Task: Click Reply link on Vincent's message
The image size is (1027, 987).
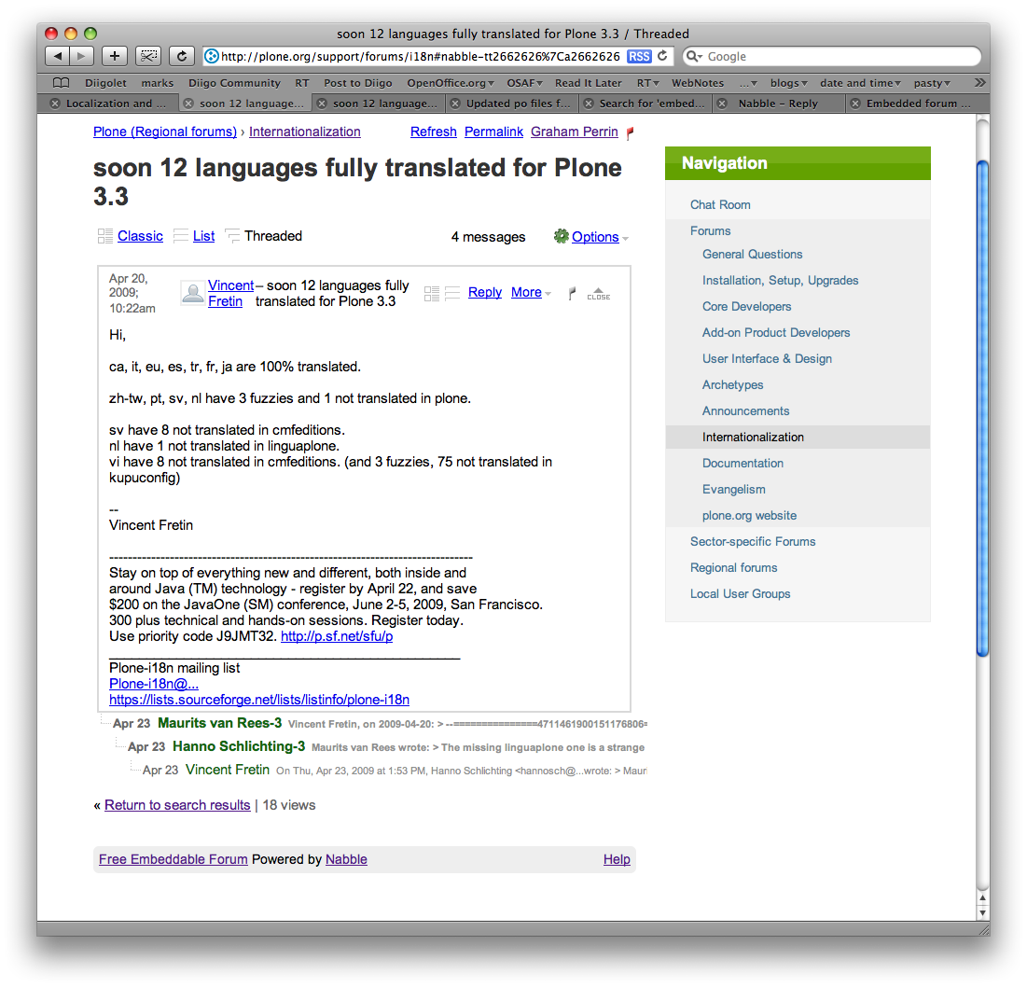Action: [x=485, y=292]
